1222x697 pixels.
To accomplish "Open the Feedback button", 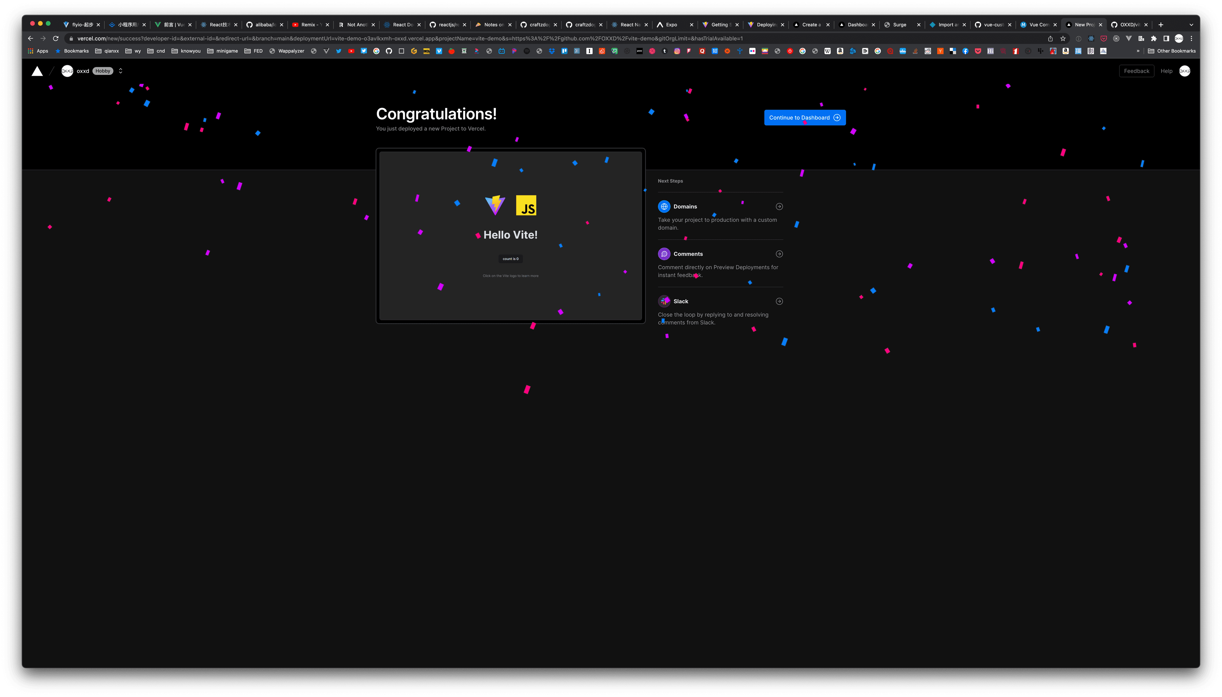I will pyautogui.click(x=1136, y=71).
